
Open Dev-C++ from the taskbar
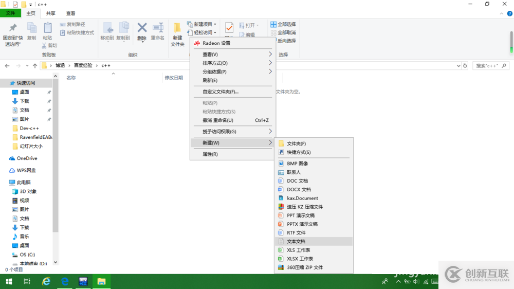pos(83,281)
